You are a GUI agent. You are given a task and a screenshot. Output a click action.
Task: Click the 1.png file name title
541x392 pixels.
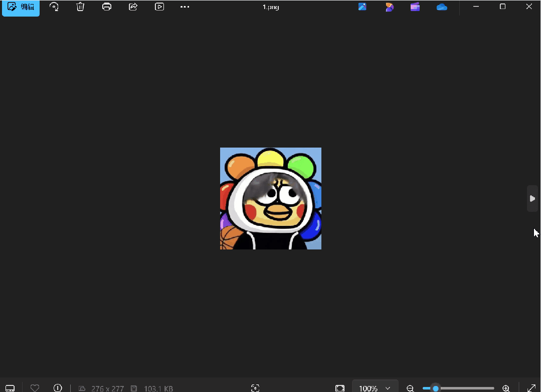[x=271, y=7]
